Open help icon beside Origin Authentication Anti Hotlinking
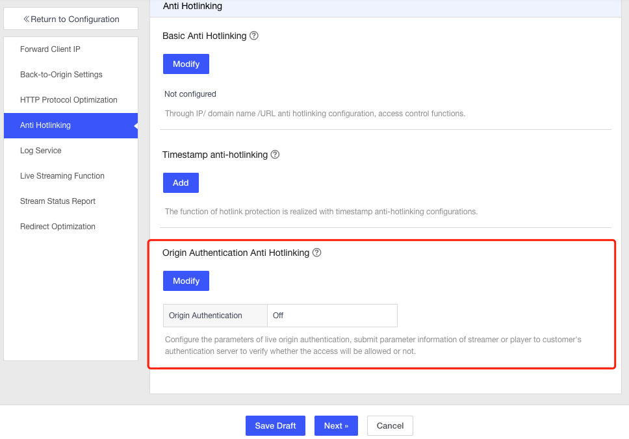 (317, 253)
